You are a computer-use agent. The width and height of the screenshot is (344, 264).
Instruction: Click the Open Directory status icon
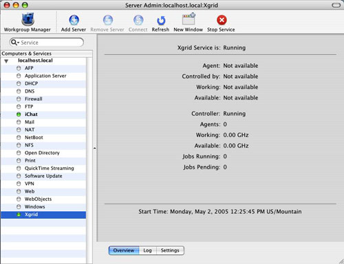point(19,153)
